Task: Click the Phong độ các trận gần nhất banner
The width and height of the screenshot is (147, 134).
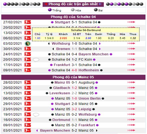Action: pyautogui.click(x=73, y=4)
